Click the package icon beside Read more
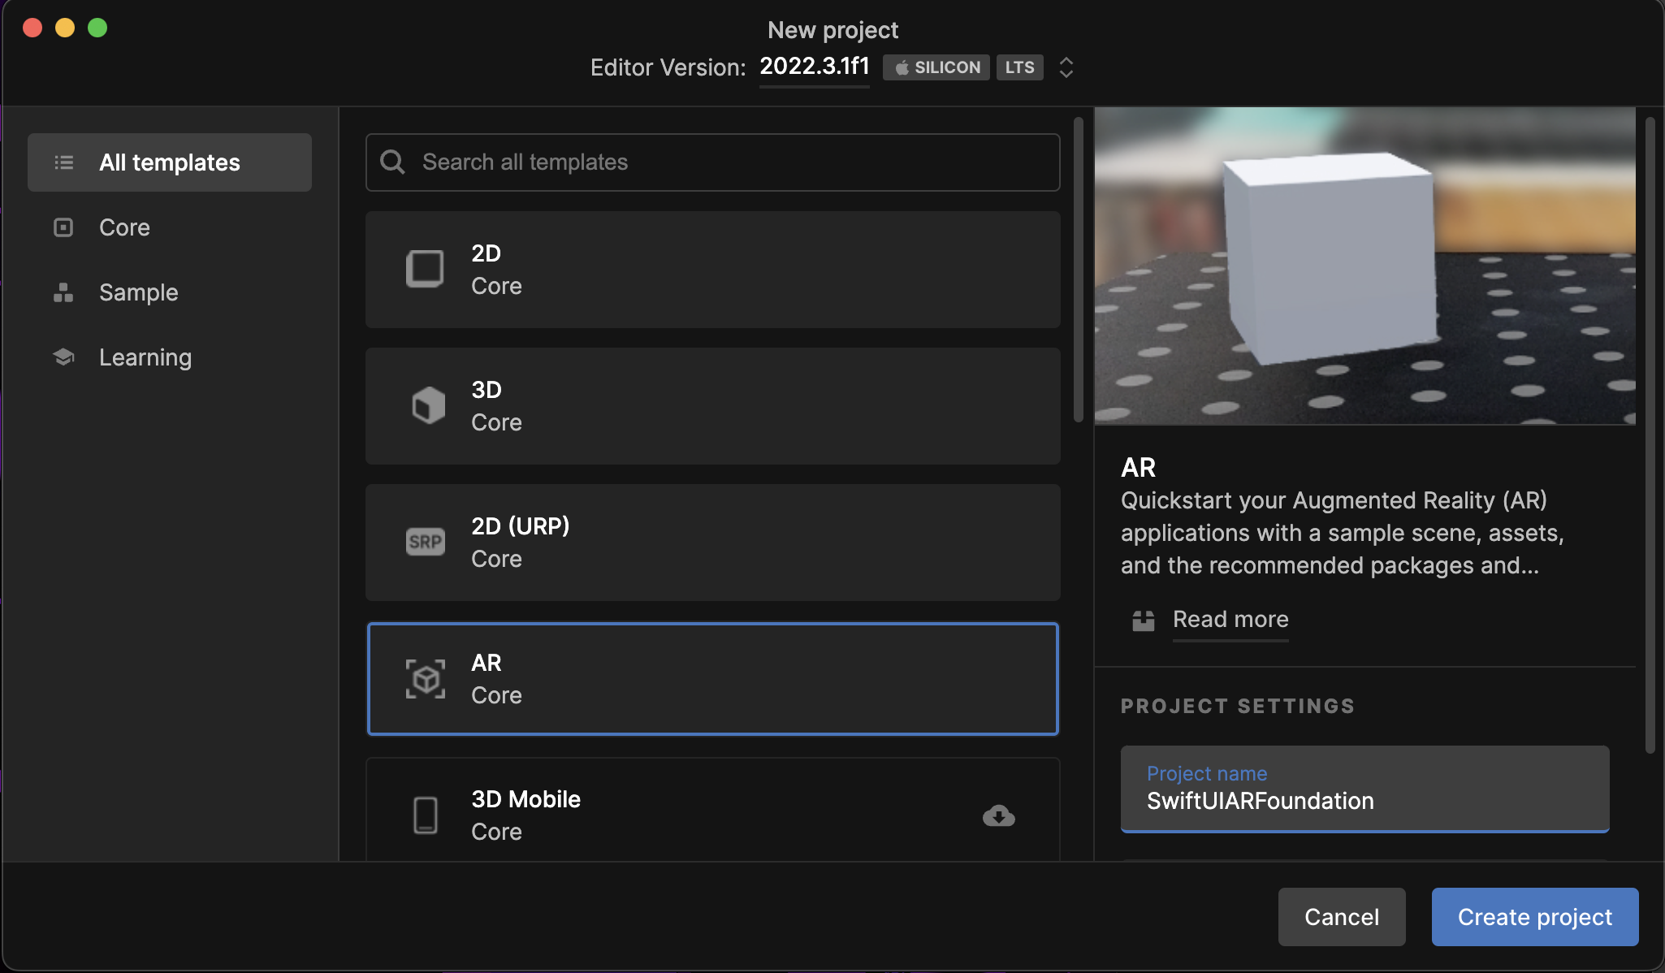Image resolution: width=1665 pixels, height=973 pixels. 1143,621
